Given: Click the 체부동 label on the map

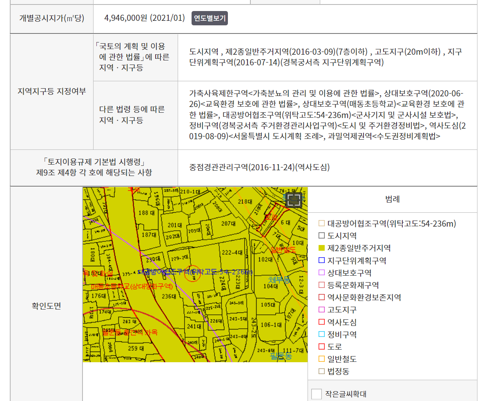Looking at the screenshot, I should 279,280.
